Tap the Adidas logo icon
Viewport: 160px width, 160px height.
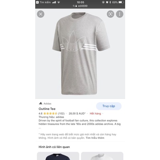[41, 103]
